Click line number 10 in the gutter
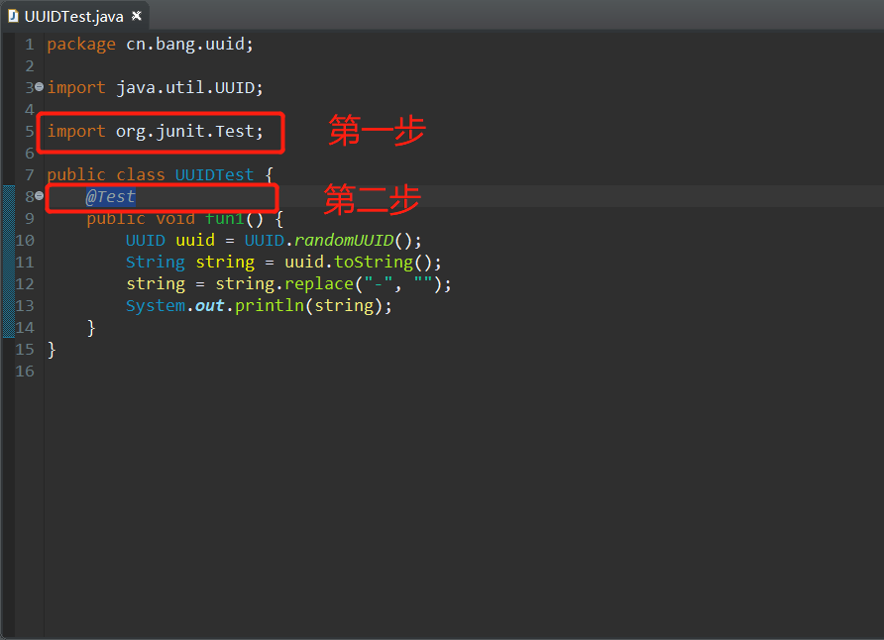Image resolution: width=884 pixels, height=640 pixels. pos(24,240)
